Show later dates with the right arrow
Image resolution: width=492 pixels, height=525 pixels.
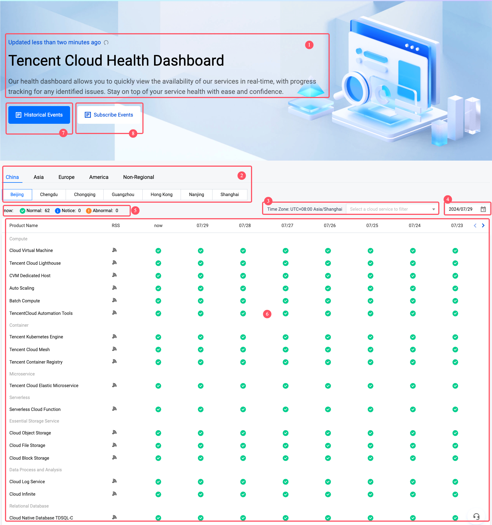[483, 226]
